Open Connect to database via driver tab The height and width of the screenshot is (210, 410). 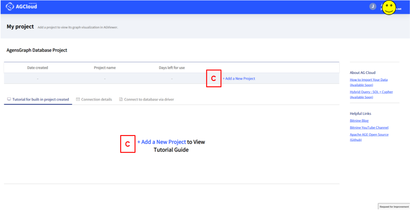point(147,99)
